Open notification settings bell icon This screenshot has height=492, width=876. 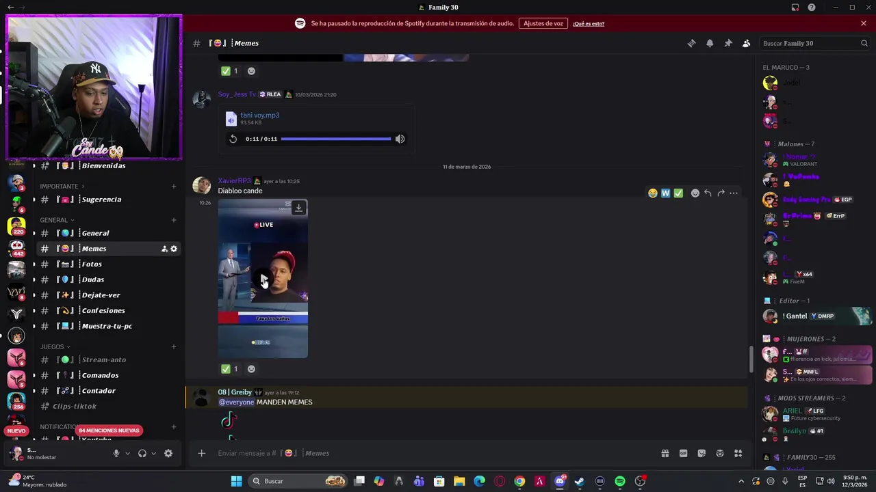[710, 43]
